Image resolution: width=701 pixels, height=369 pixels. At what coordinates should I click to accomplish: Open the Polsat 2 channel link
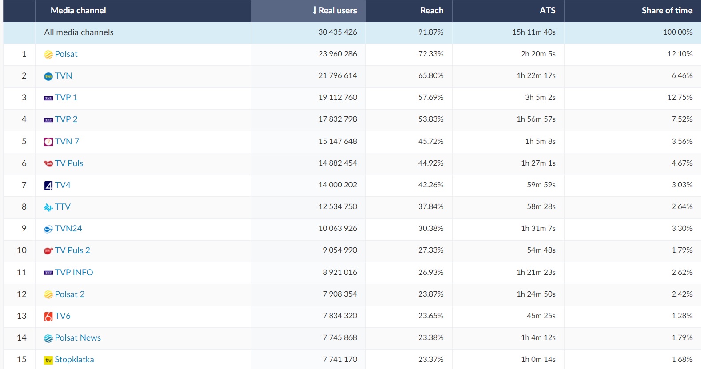point(70,294)
